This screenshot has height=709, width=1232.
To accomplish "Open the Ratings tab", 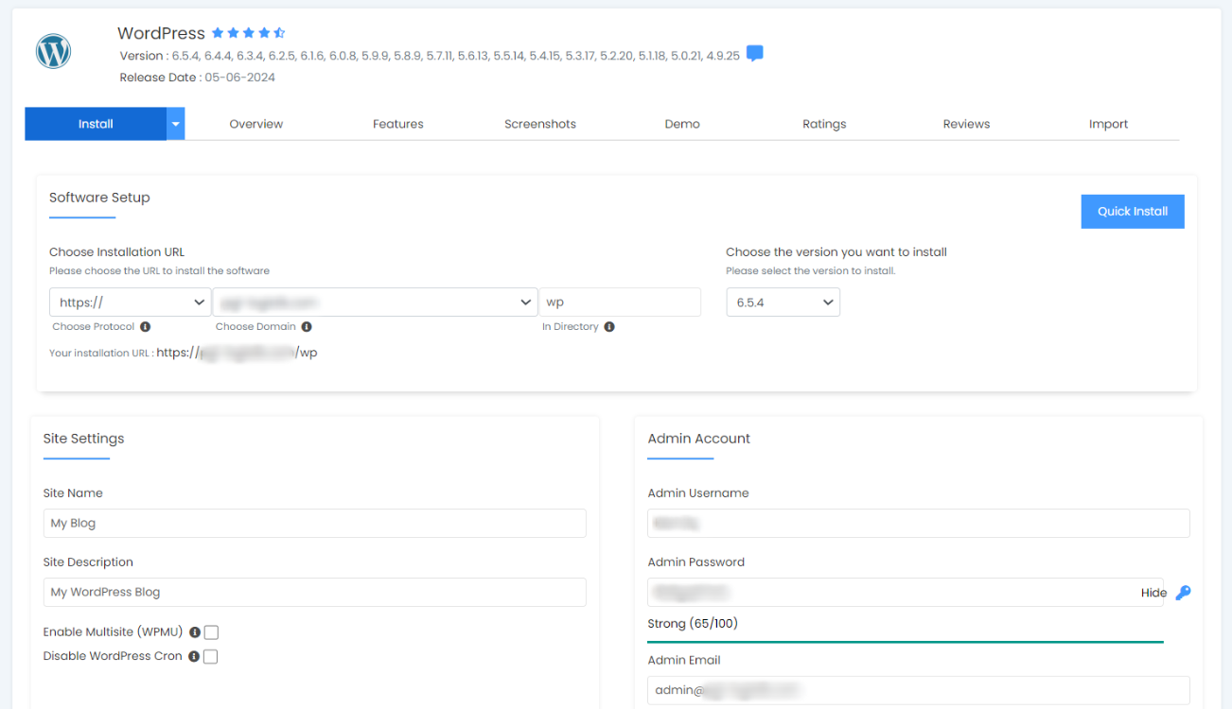I will 824,124.
